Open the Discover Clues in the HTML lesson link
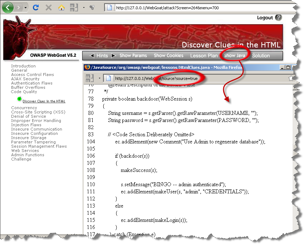The width and height of the screenshot is (304, 244). pyautogui.click(x=44, y=101)
